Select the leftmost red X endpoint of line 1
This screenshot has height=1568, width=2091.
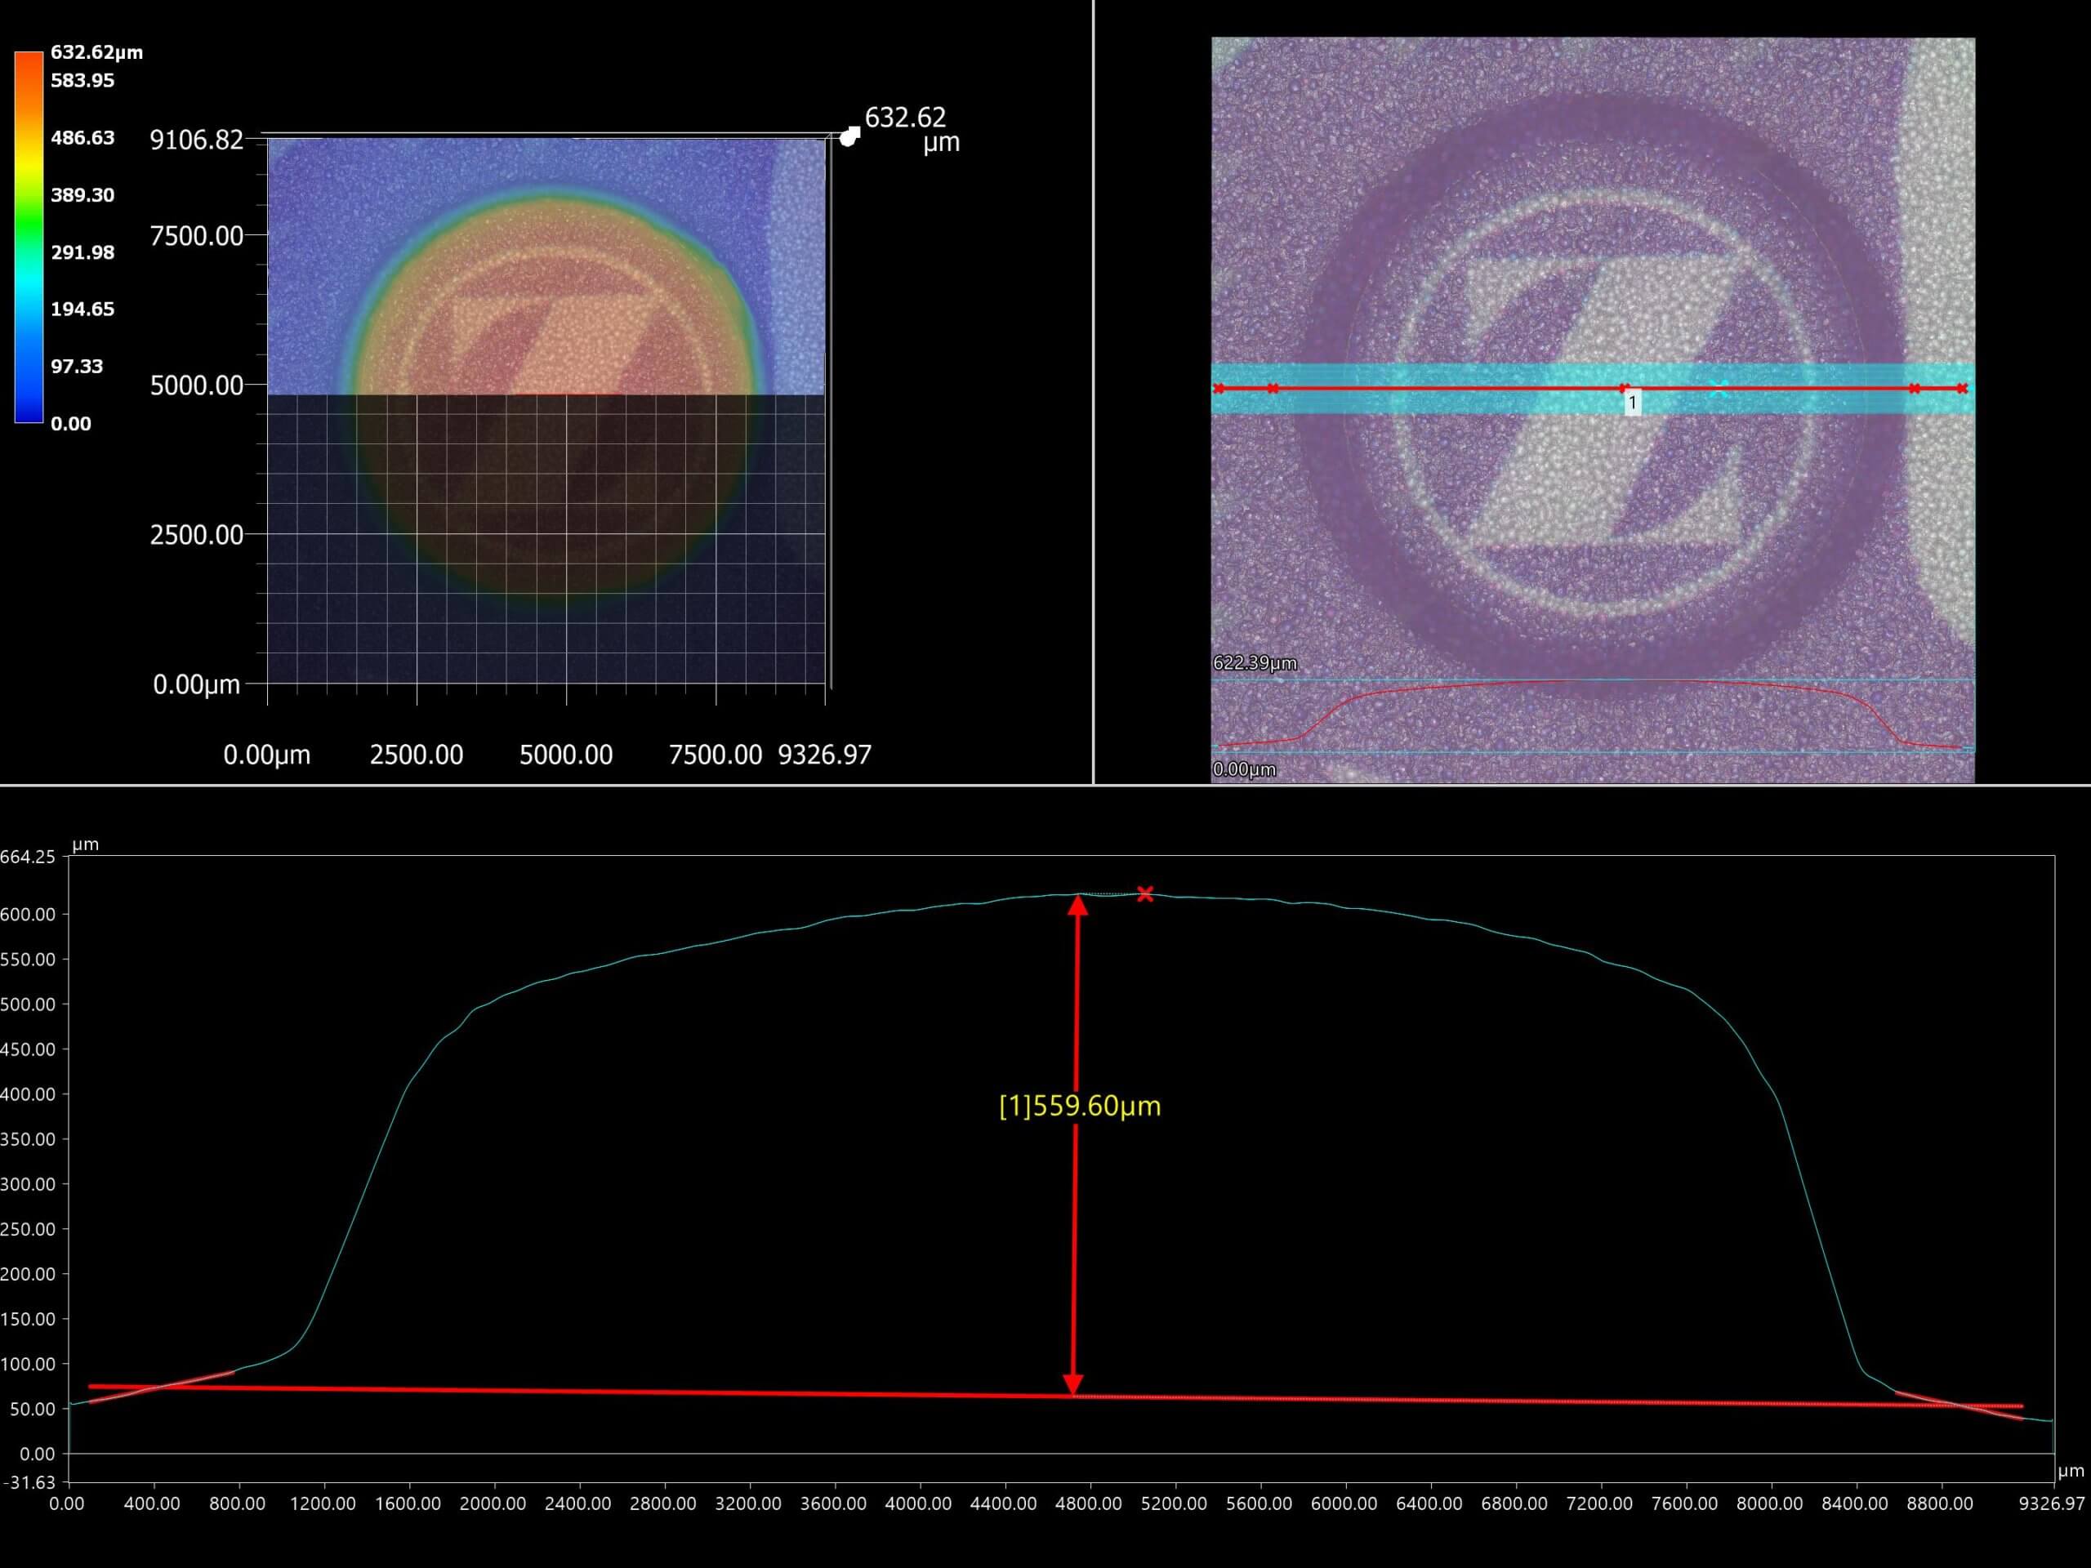pos(1220,388)
